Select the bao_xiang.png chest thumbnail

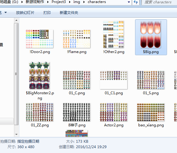point(151,112)
